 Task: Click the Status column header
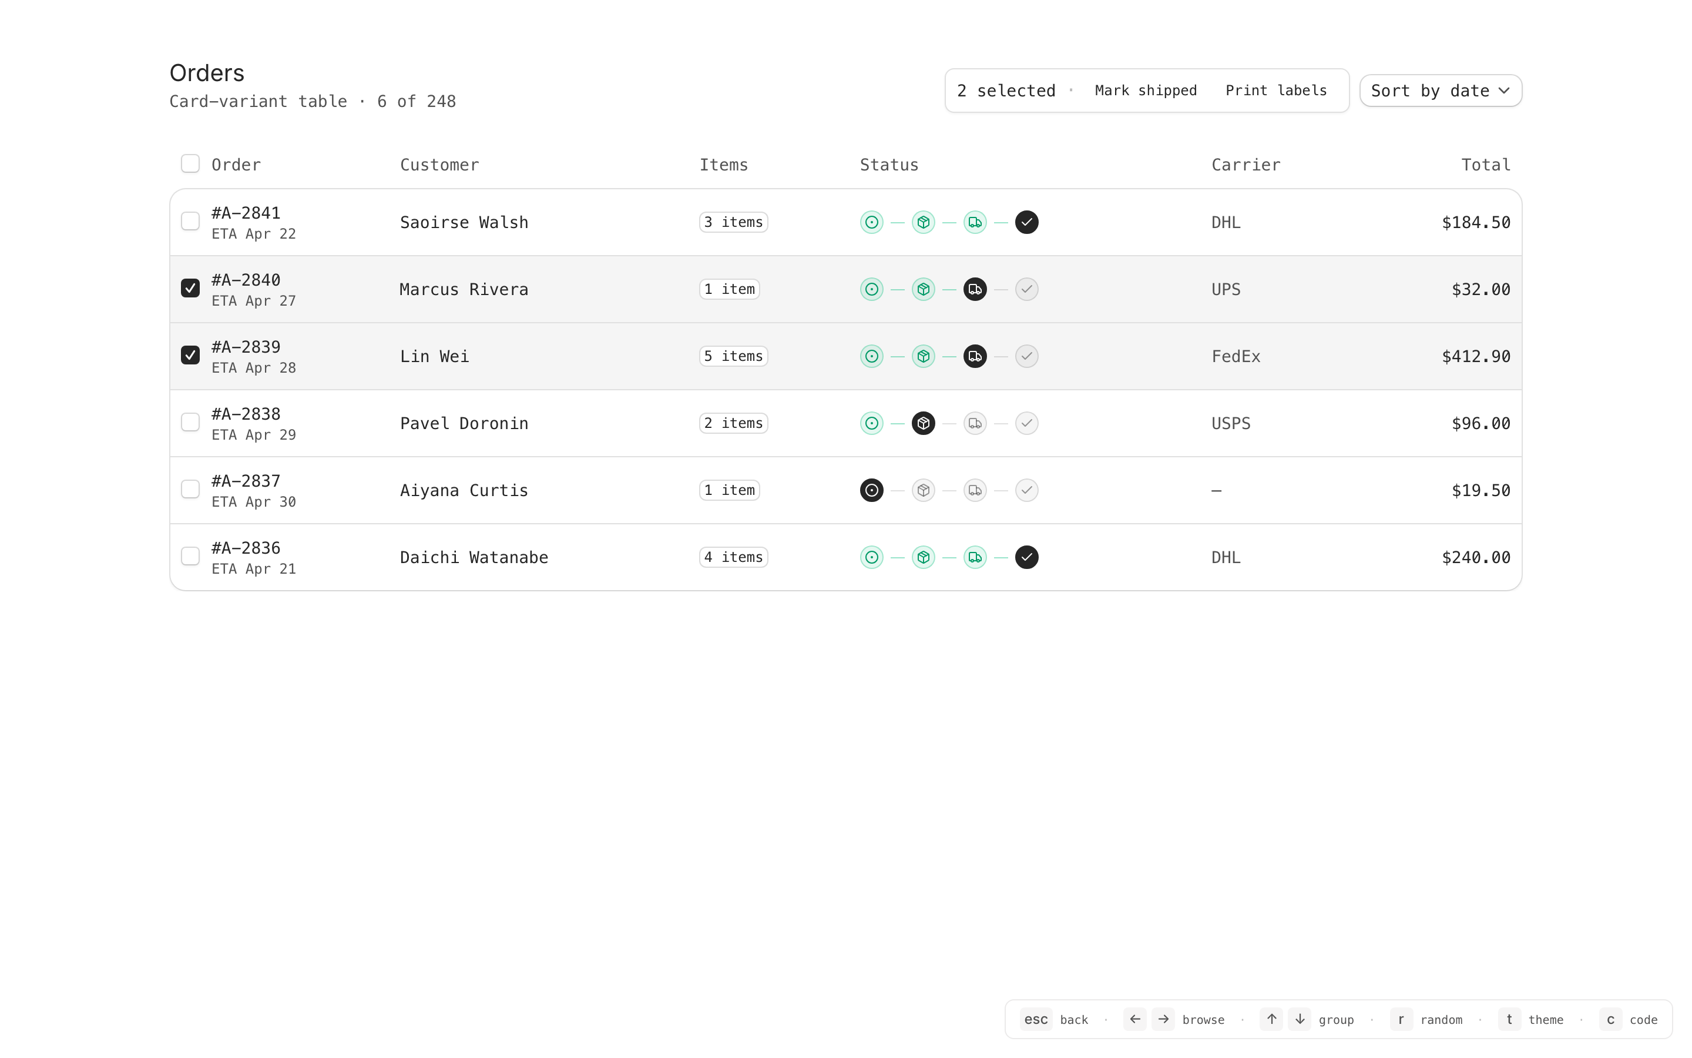coord(889,165)
